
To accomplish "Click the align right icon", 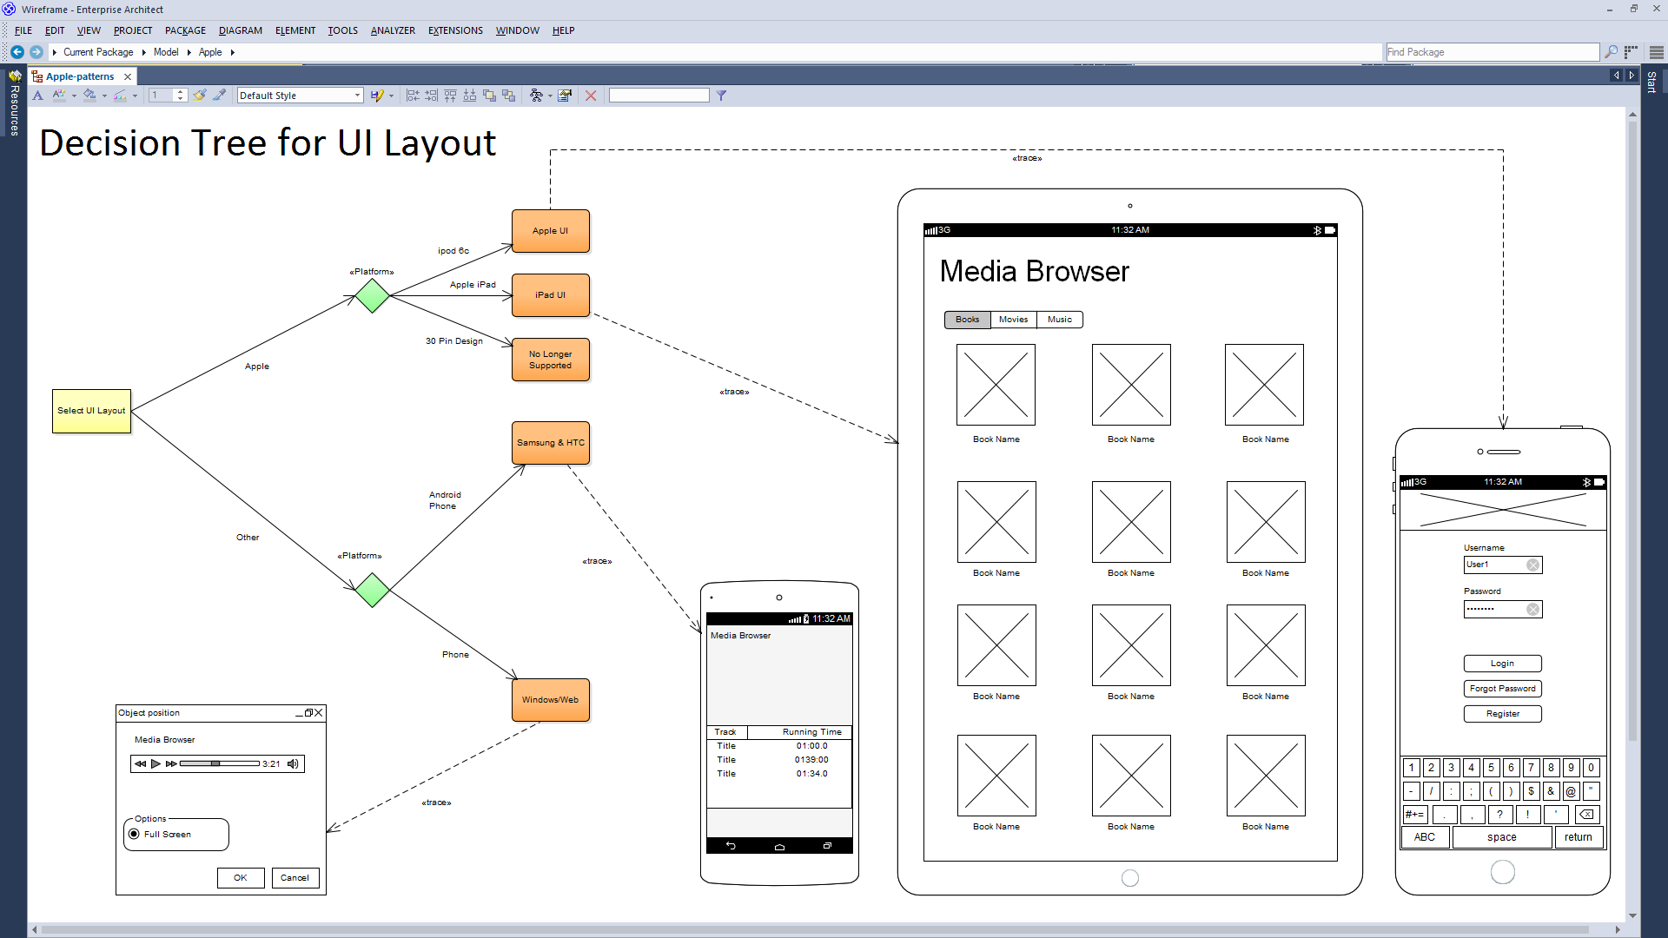I will [x=432, y=96].
